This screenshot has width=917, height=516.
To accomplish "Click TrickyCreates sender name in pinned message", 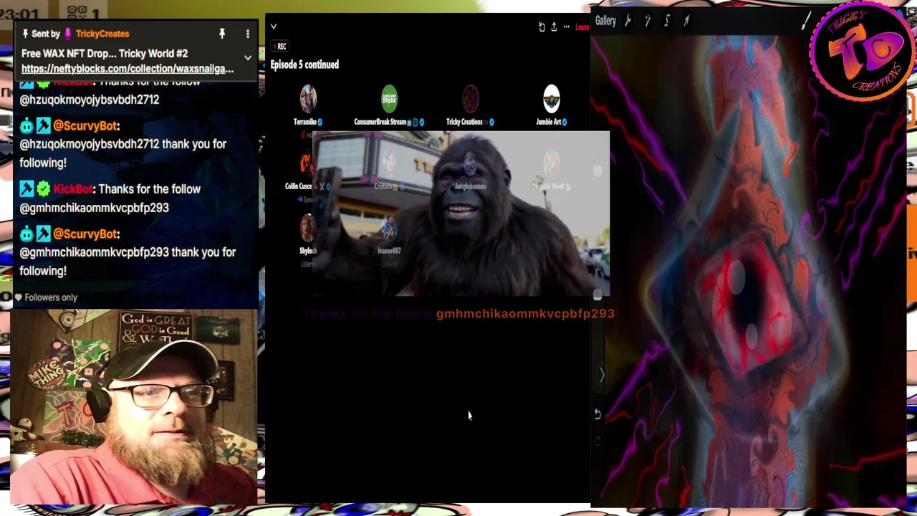I will click(x=102, y=34).
